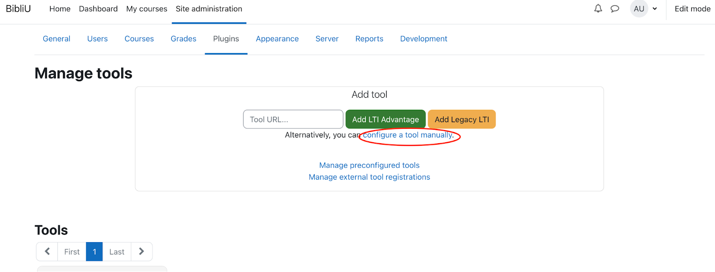Click the Manage tools heading

[x=84, y=73]
